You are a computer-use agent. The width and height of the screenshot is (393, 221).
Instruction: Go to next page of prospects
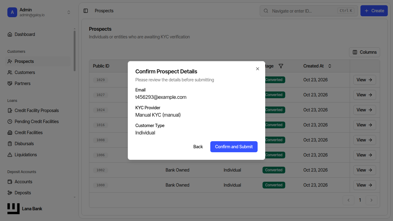tap(372, 200)
